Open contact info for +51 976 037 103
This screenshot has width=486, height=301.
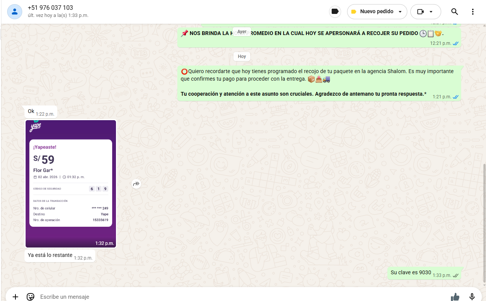pos(50,8)
